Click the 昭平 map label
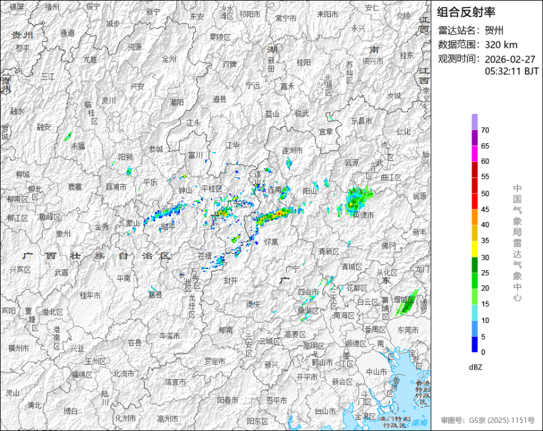The image size is (543, 431). [169, 227]
